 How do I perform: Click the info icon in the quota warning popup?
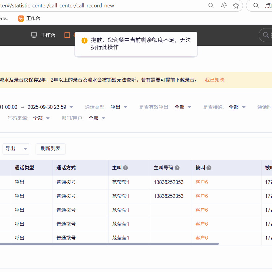point(84,40)
